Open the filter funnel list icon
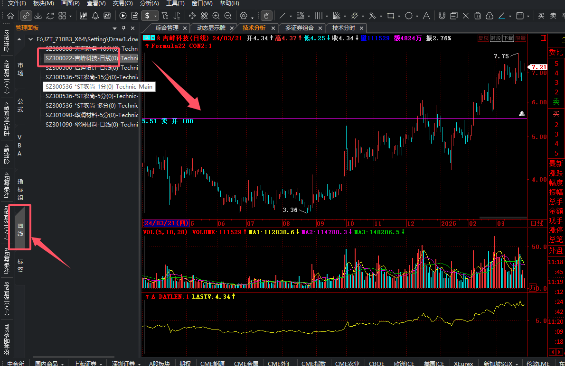The height and width of the screenshot is (366, 565). (x=165, y=16)
